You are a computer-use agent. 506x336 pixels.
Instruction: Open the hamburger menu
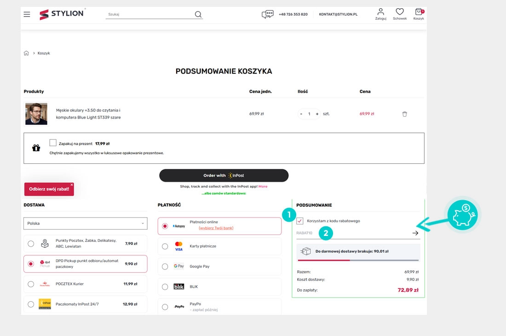[27, 14]
